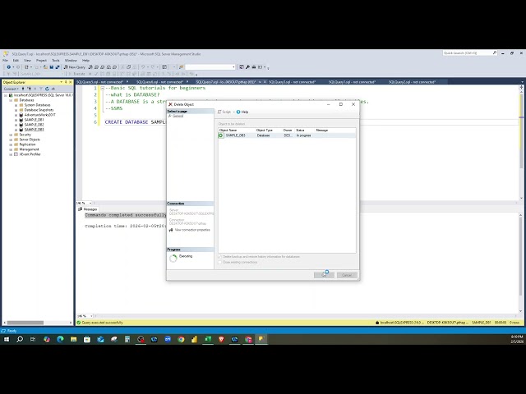
Task: Click the Database Snapshots tree item
Action: (39, 110)
